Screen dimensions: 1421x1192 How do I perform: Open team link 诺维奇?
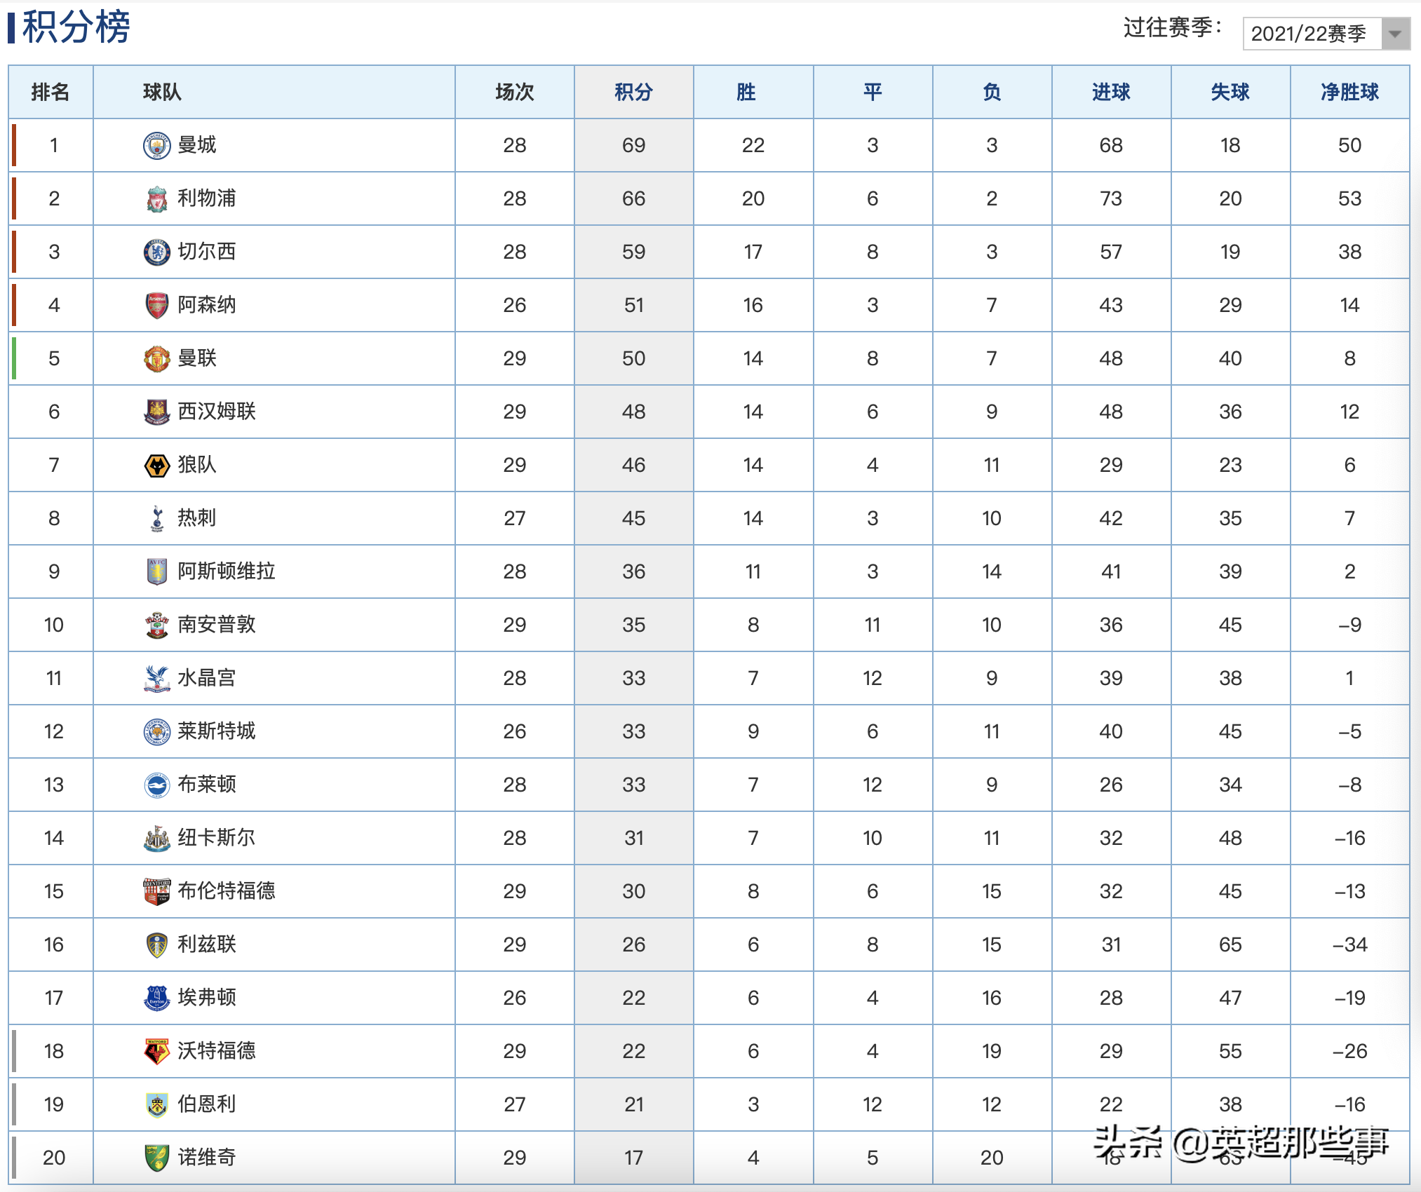click(x=207, y=1158)
